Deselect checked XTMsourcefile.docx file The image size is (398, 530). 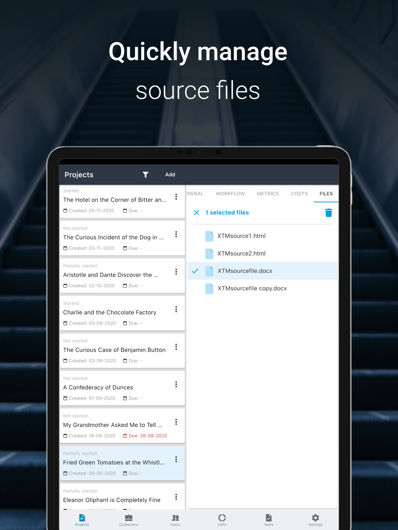pyautogui.click(x=263, y=271)
